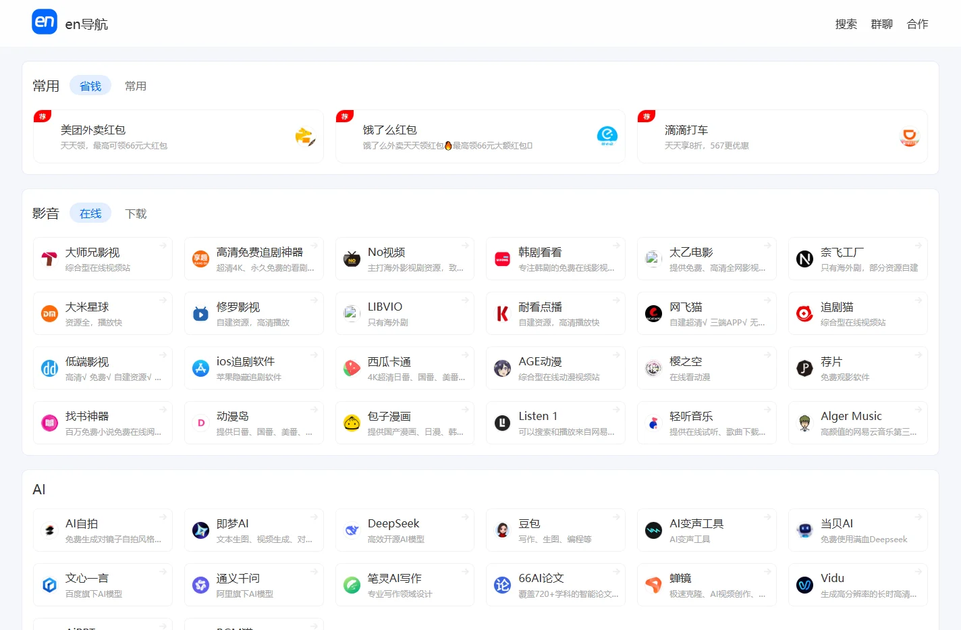Viewport: 961px width, 630px height.
Task: Open the 笔灵AI写作 card
Action: 405,585
